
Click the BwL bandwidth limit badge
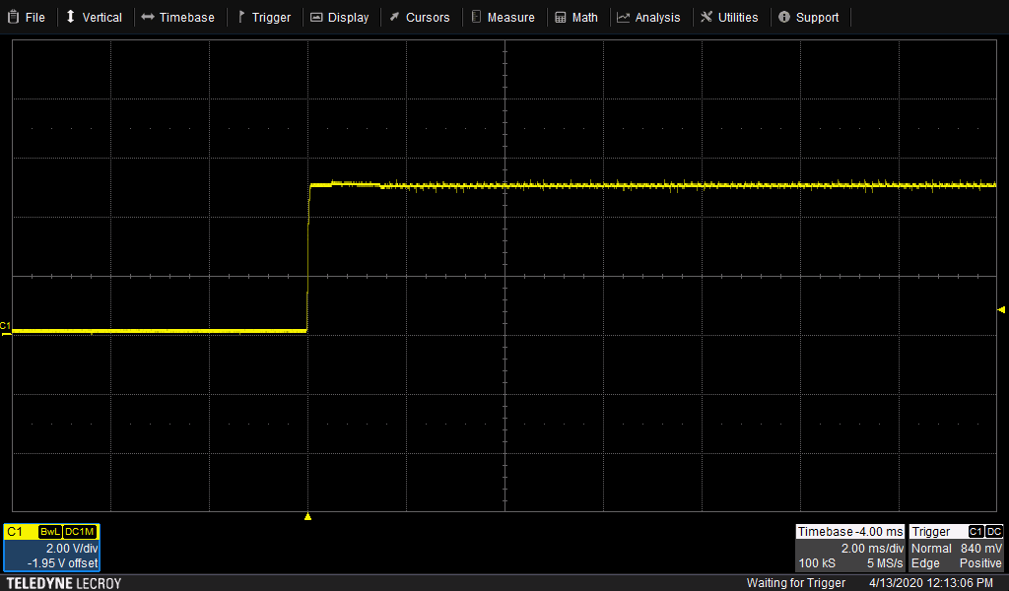pyautogui.click(x=50, y=532)
